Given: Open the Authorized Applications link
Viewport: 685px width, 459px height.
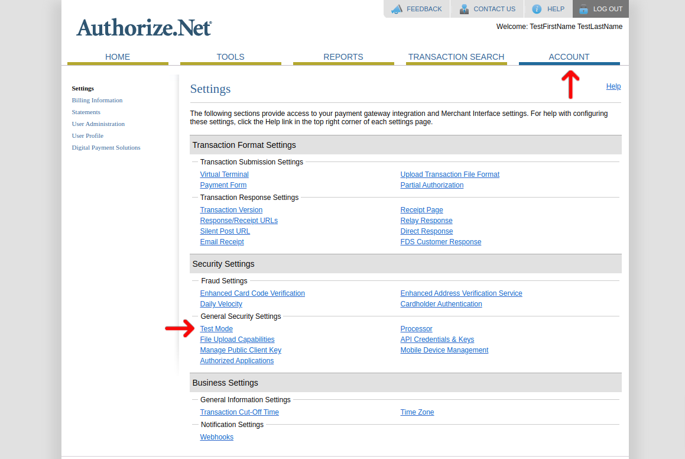Looking at the screenshot, I should pos(237,361).
